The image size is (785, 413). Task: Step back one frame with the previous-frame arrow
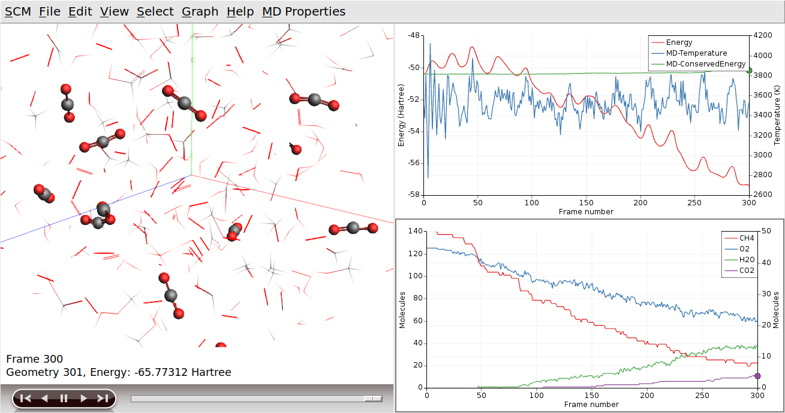coord(43,397)
